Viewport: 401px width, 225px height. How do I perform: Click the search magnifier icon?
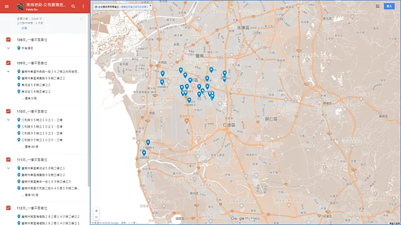pos(73,6)
